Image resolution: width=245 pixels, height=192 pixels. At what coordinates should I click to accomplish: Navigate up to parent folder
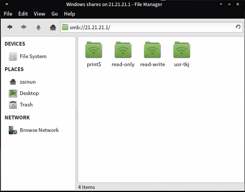38,27
